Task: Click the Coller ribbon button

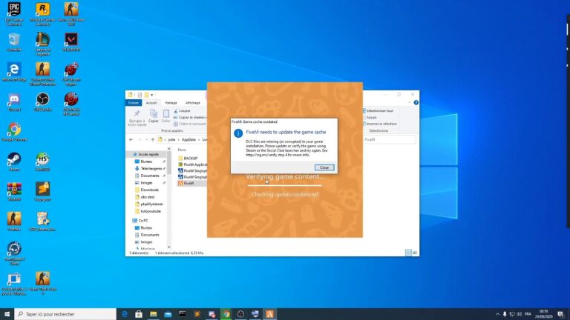Action: pyautogui.click(x=166, y=116)
